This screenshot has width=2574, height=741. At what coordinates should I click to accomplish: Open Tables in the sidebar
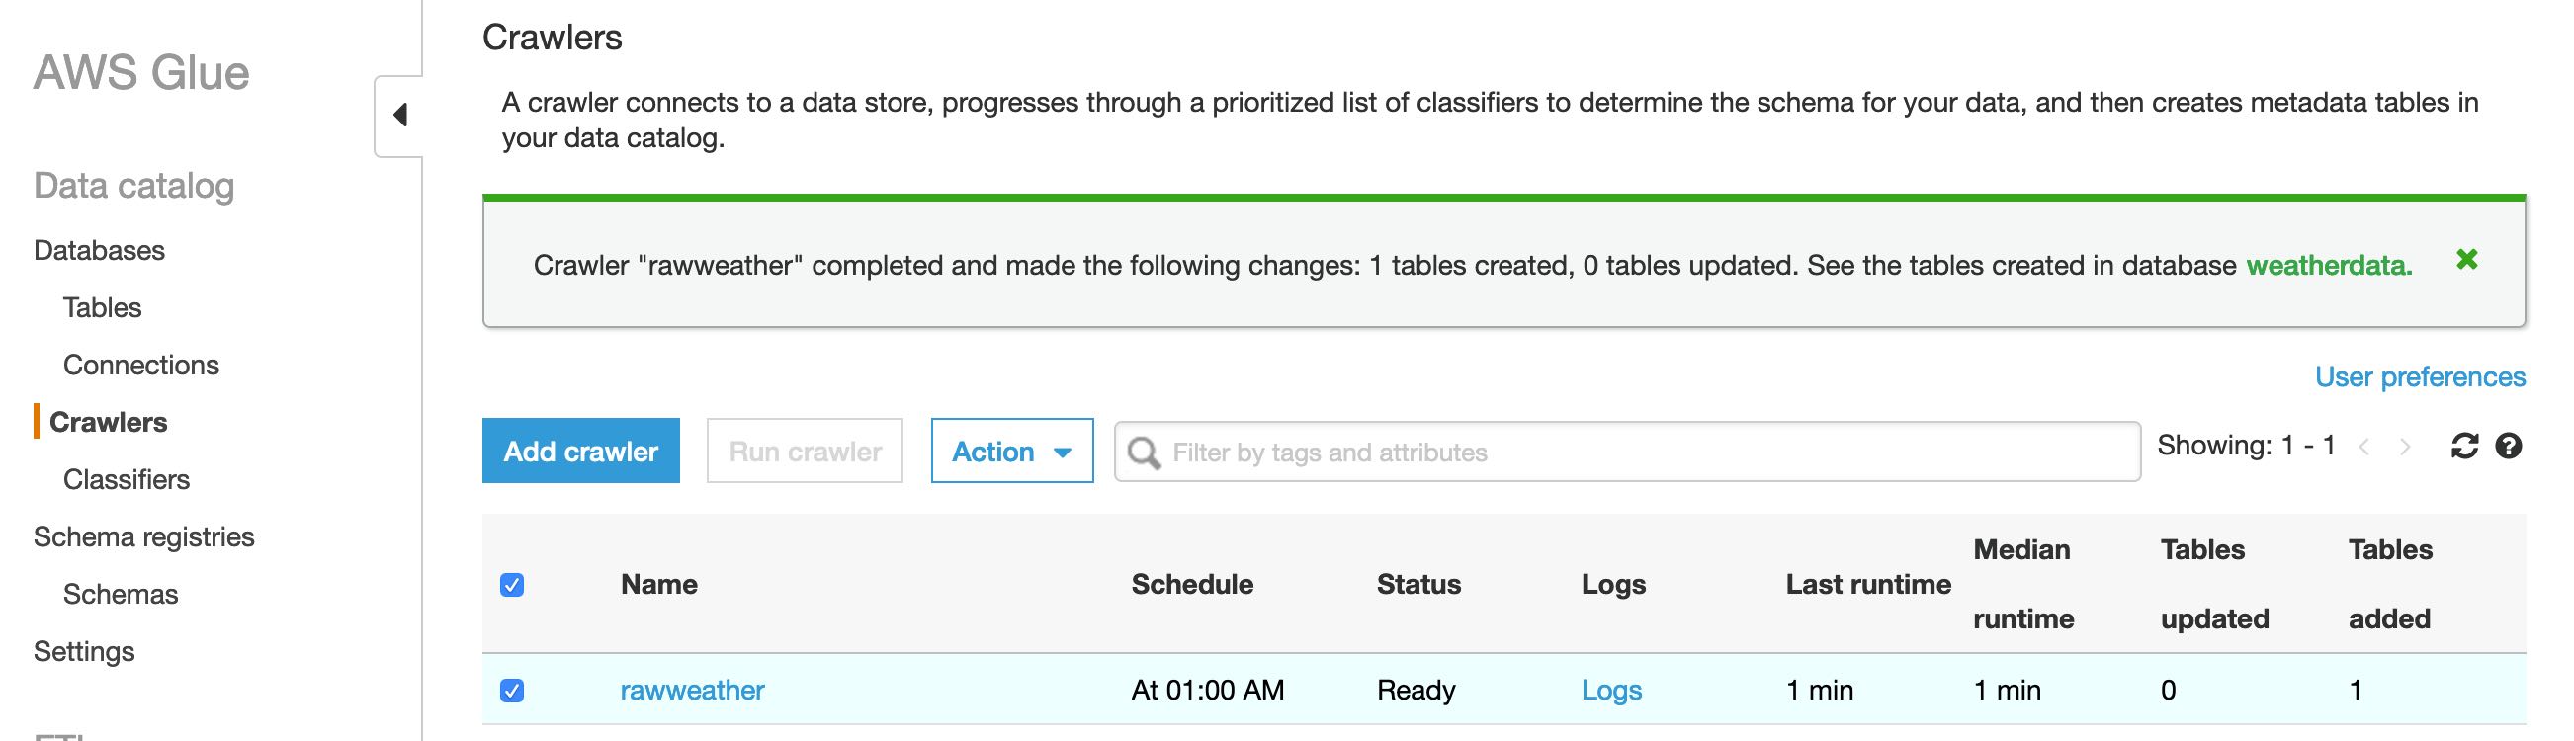pos(102,307)
